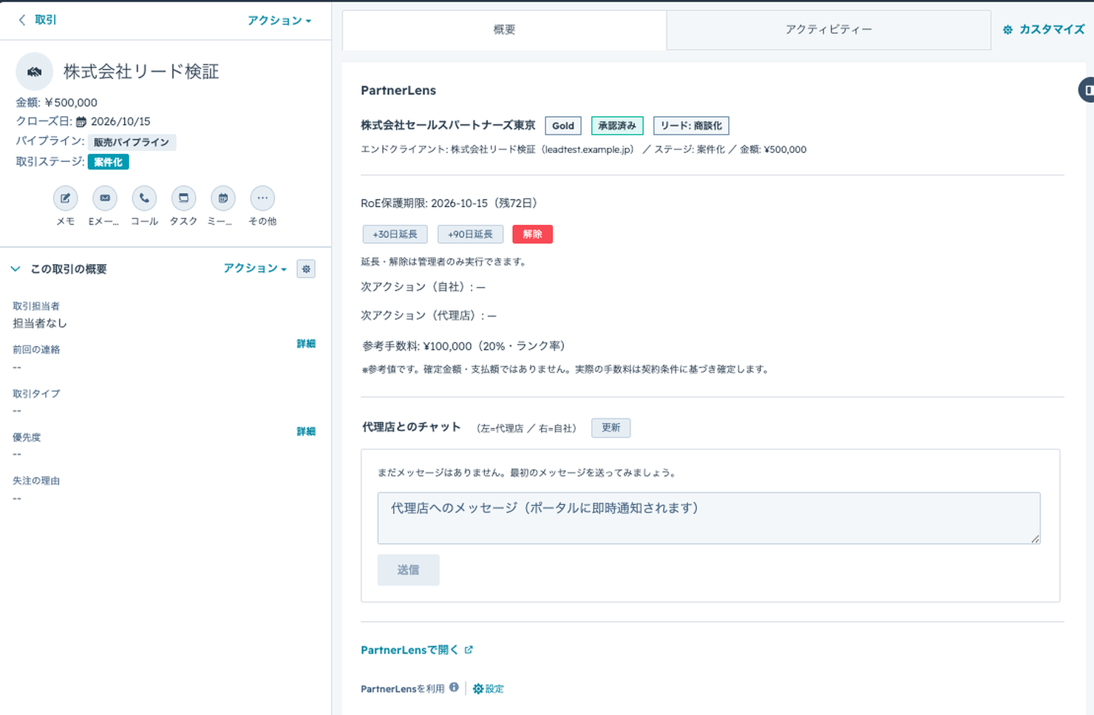Open the クローズ日 calendar date picker
The image size is (1094, 715).
[x=81, y=122]
